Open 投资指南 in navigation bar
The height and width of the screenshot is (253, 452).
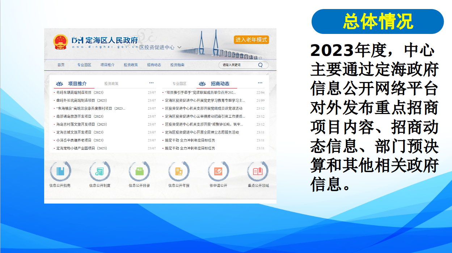pos(177,65)
